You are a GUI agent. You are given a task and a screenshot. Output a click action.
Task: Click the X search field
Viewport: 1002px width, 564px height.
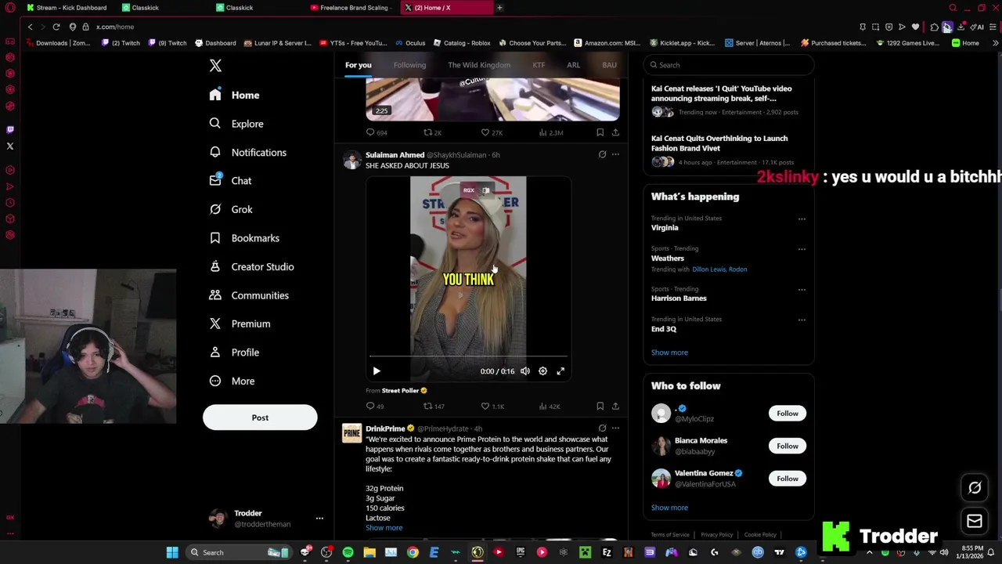click(729, 65)
